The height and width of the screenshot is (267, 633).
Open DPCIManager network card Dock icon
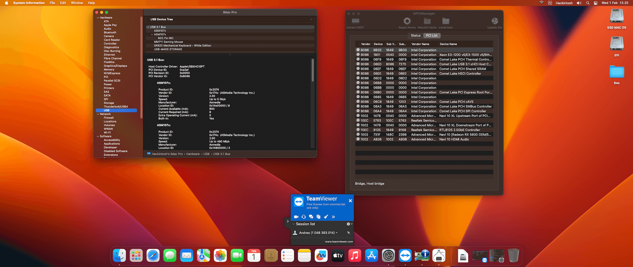tap(422, 255)
